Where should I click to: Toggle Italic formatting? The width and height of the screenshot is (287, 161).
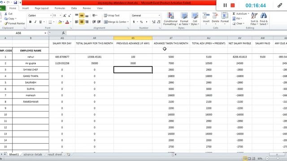(35, 22)
